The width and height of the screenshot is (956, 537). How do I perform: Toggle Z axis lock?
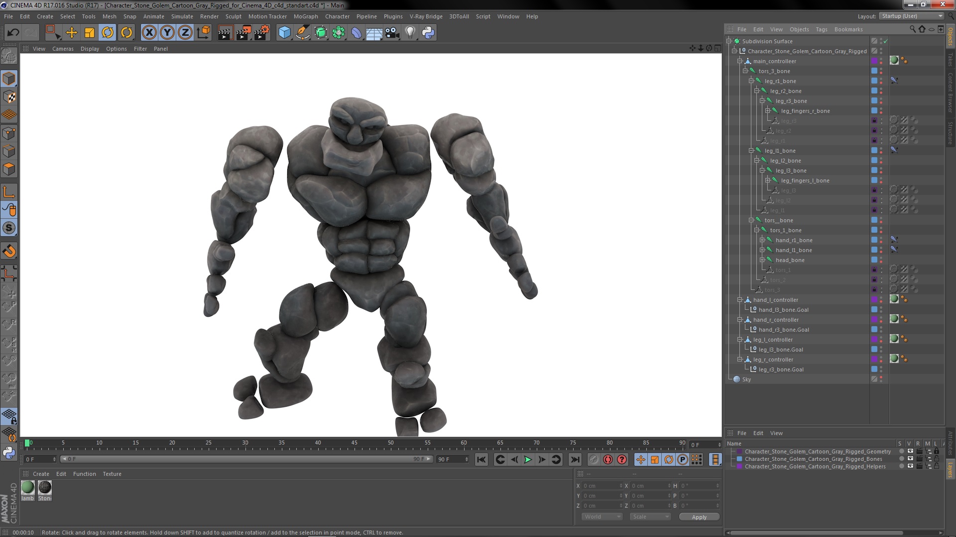[185, 33]
